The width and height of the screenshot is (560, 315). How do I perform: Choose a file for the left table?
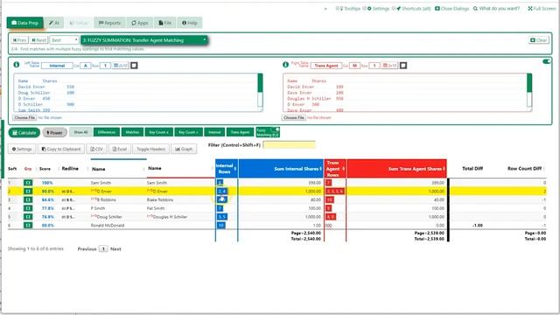(x=24, y=117)
